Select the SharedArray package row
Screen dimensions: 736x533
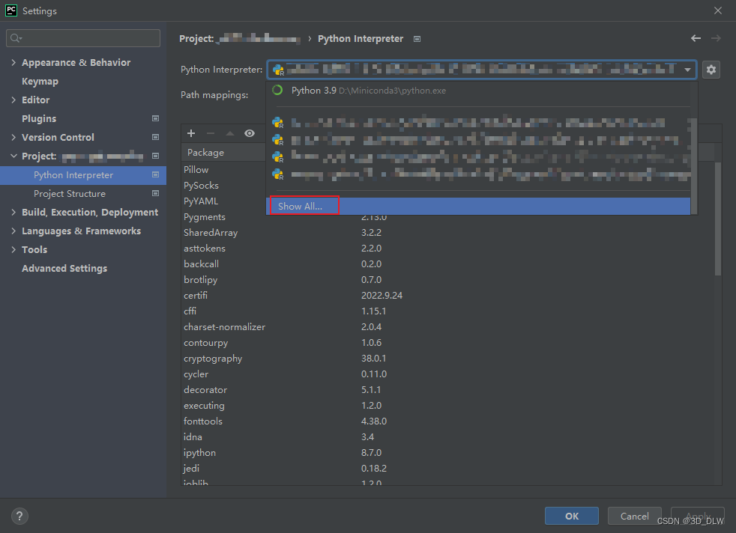[x=447, y=233]
